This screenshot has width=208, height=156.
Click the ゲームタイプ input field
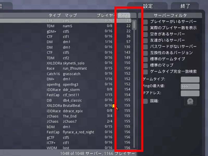click(x=190, y=80)
